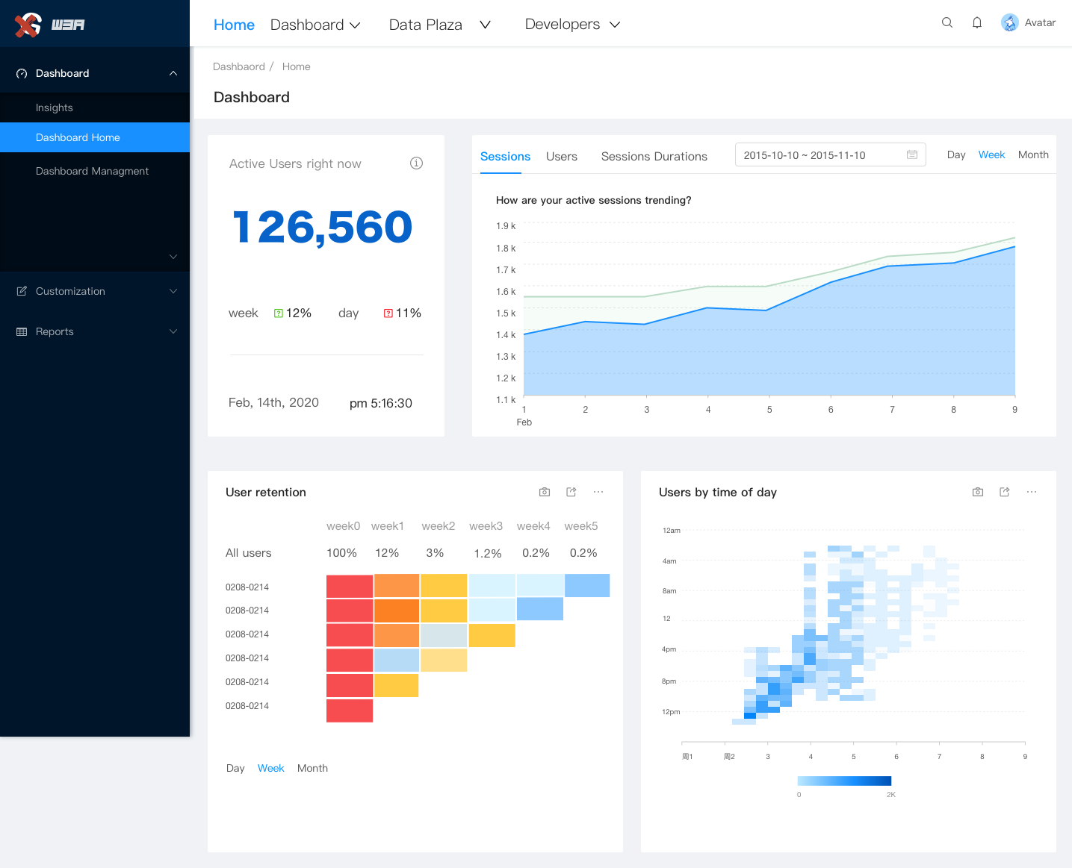Switch to the Users tab
Image resolution: width=1072 pixels, height=868 pixels.
[x=562, y=156]
